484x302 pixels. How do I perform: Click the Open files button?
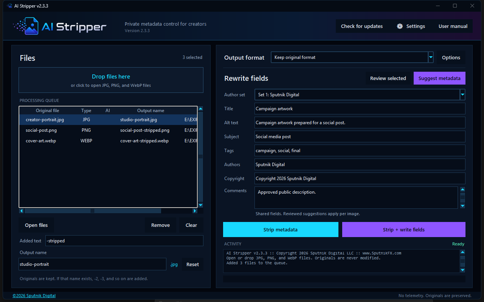36,225
